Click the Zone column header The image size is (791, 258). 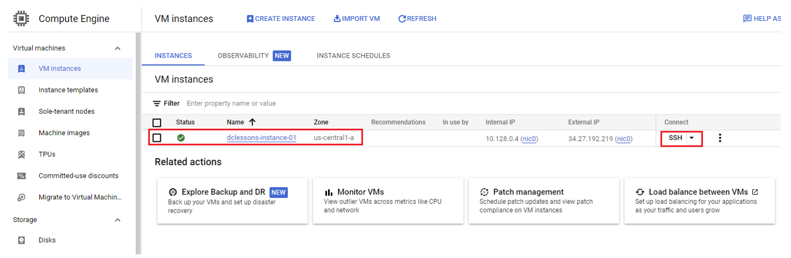click(321, 123)
